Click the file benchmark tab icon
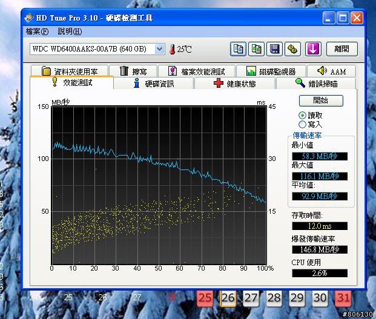The height and width of the screenshot is (319, 376). pos(173,71)
